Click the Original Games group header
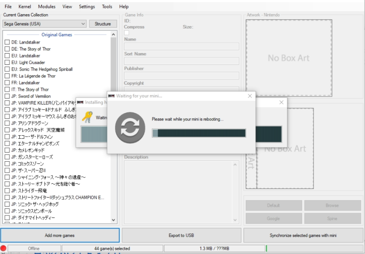This screenshot has height=254, width=365. (x=57, y=35)
